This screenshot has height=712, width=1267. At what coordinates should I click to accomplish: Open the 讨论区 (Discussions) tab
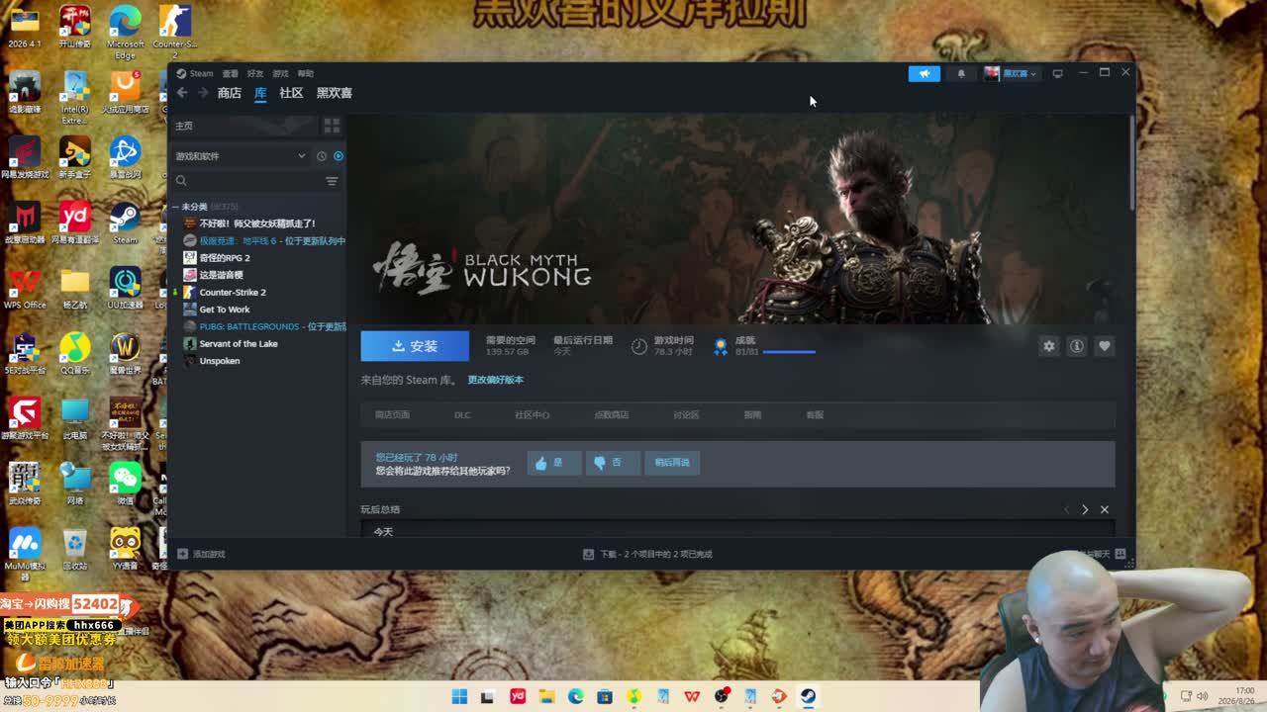(x=686, y=415)
